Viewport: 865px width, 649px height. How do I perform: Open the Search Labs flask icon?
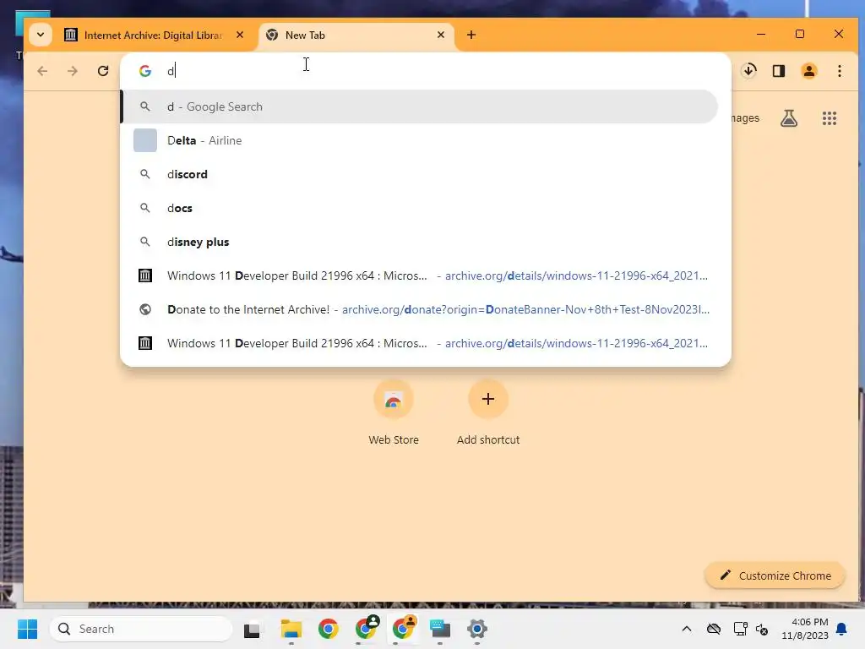pos(789,118)
